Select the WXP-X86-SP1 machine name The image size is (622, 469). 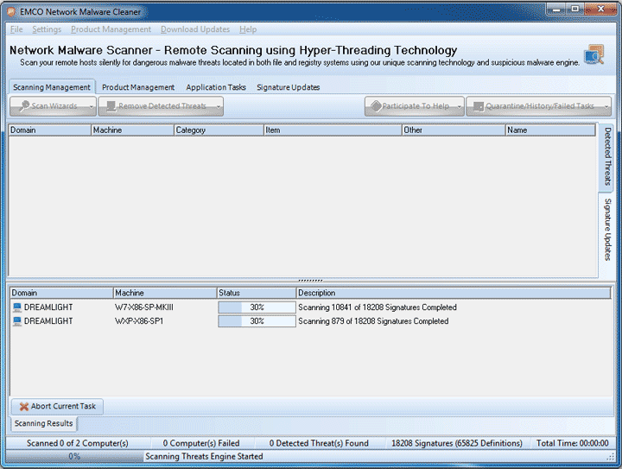click(139, 321)
